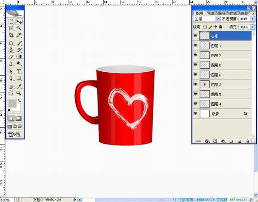Image resolution: width=258 pixels, height=202 pixels.
Task: Hide the 背景 layer
Action: 196,113
